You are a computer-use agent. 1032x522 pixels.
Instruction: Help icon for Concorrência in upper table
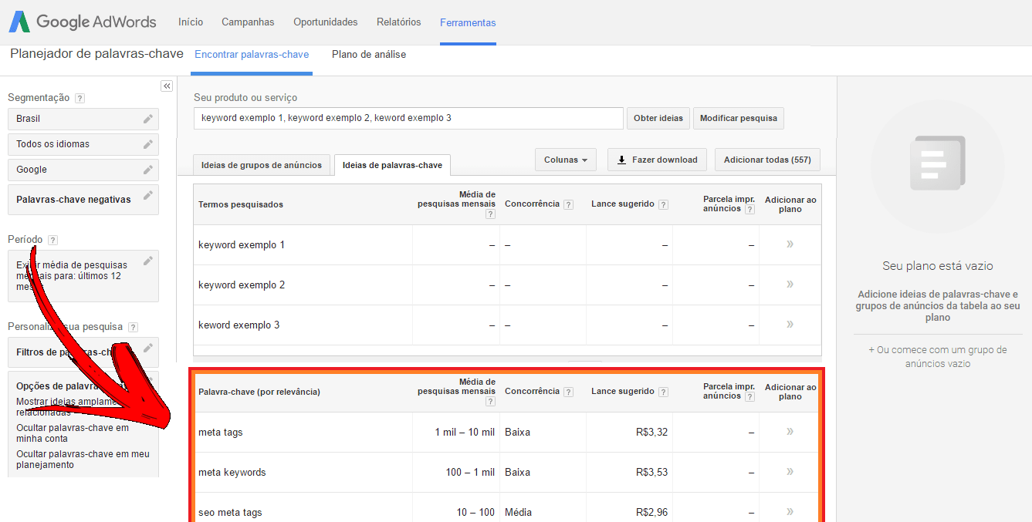coord(568,205)
